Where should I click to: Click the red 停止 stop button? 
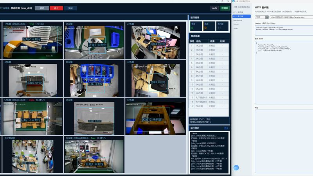point(56,8)
